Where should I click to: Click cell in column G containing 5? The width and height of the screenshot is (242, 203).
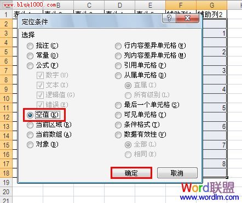click(x=215, y=108)
